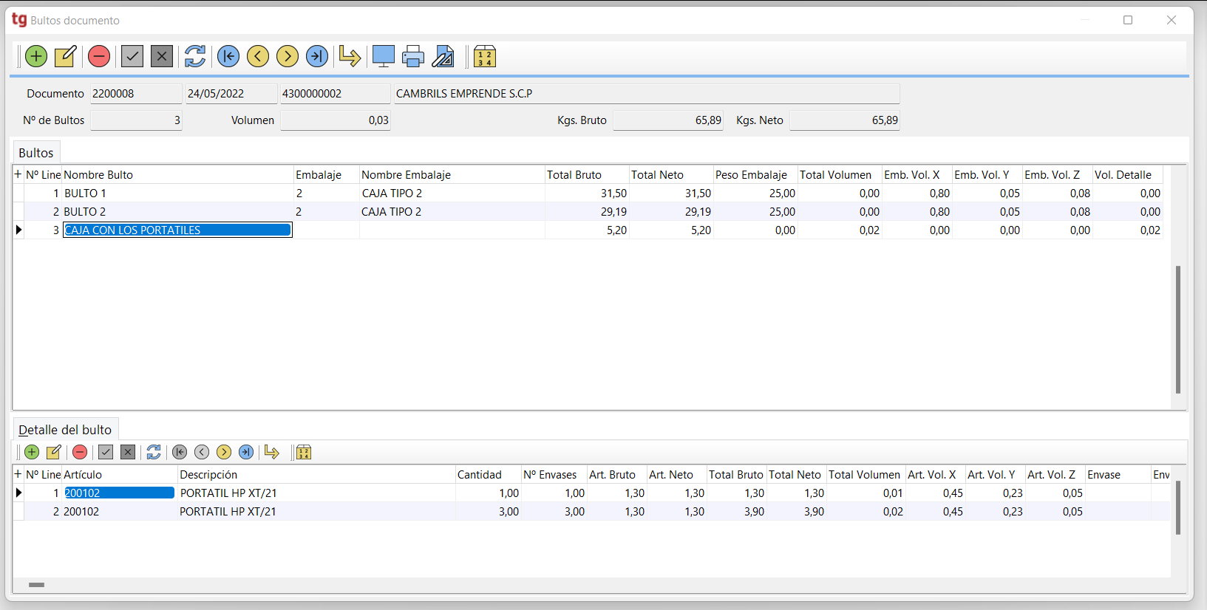Click the printer icon

(x=413, y=56)
